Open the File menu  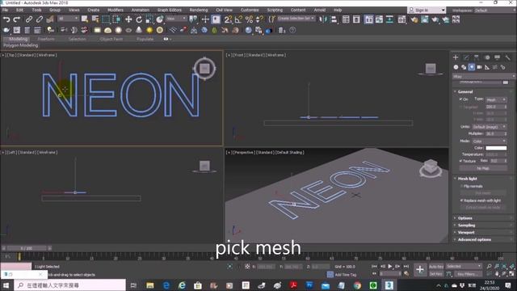click(6, 10)
